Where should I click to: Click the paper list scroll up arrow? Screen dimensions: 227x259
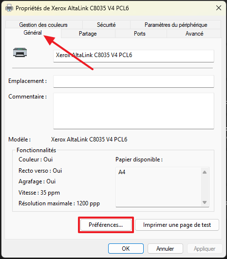click(x=205, y=172)
